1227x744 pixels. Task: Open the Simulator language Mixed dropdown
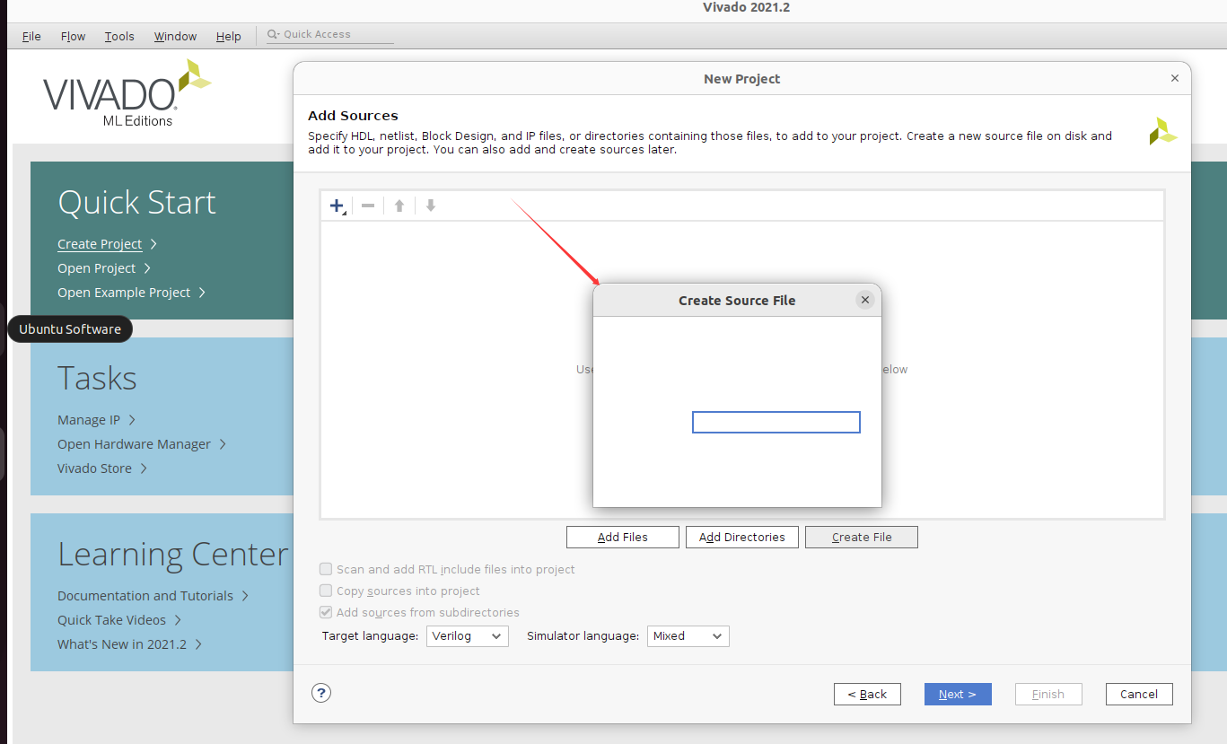[x=688, y=635]
